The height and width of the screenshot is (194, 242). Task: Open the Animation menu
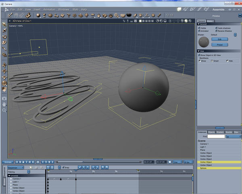tap(49, 9)
